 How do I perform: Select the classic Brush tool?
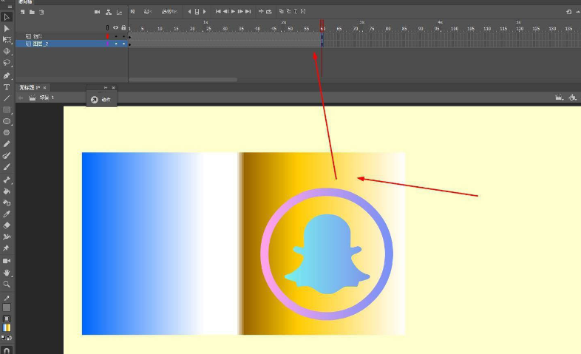(x=7, y=166)
